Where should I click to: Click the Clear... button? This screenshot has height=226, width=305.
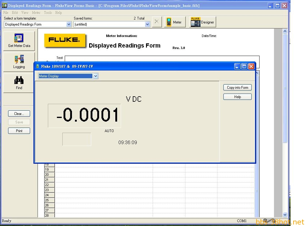point(19,113)
